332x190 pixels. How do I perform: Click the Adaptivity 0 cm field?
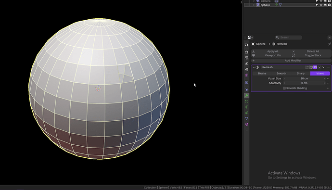tap(304, 83)
